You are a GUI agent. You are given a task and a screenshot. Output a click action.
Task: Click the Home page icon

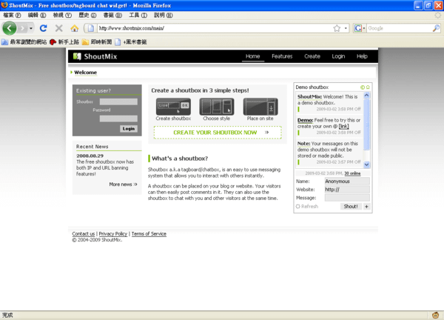(x=75, y=28)
